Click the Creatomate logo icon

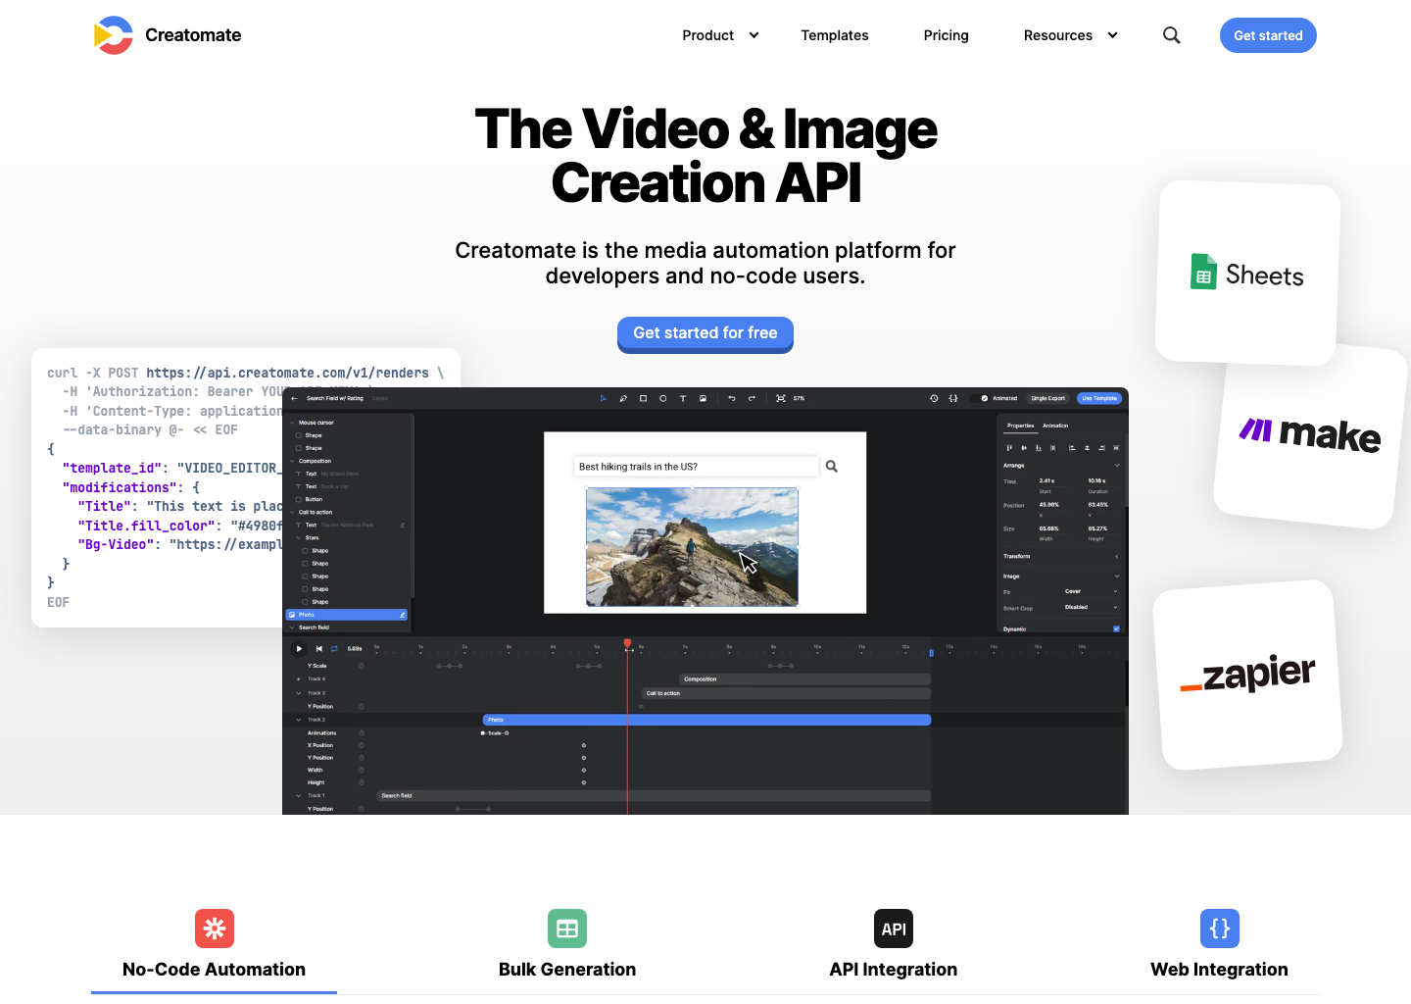click(x=114, y=35)
